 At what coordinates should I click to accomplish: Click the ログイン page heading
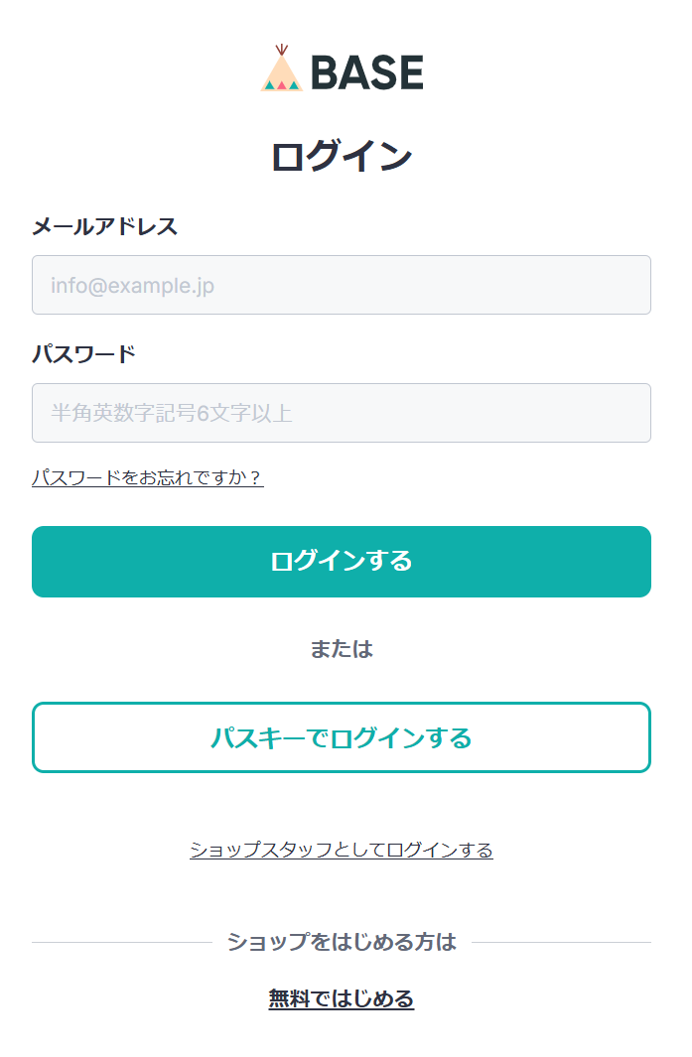[x=342, y=157]
